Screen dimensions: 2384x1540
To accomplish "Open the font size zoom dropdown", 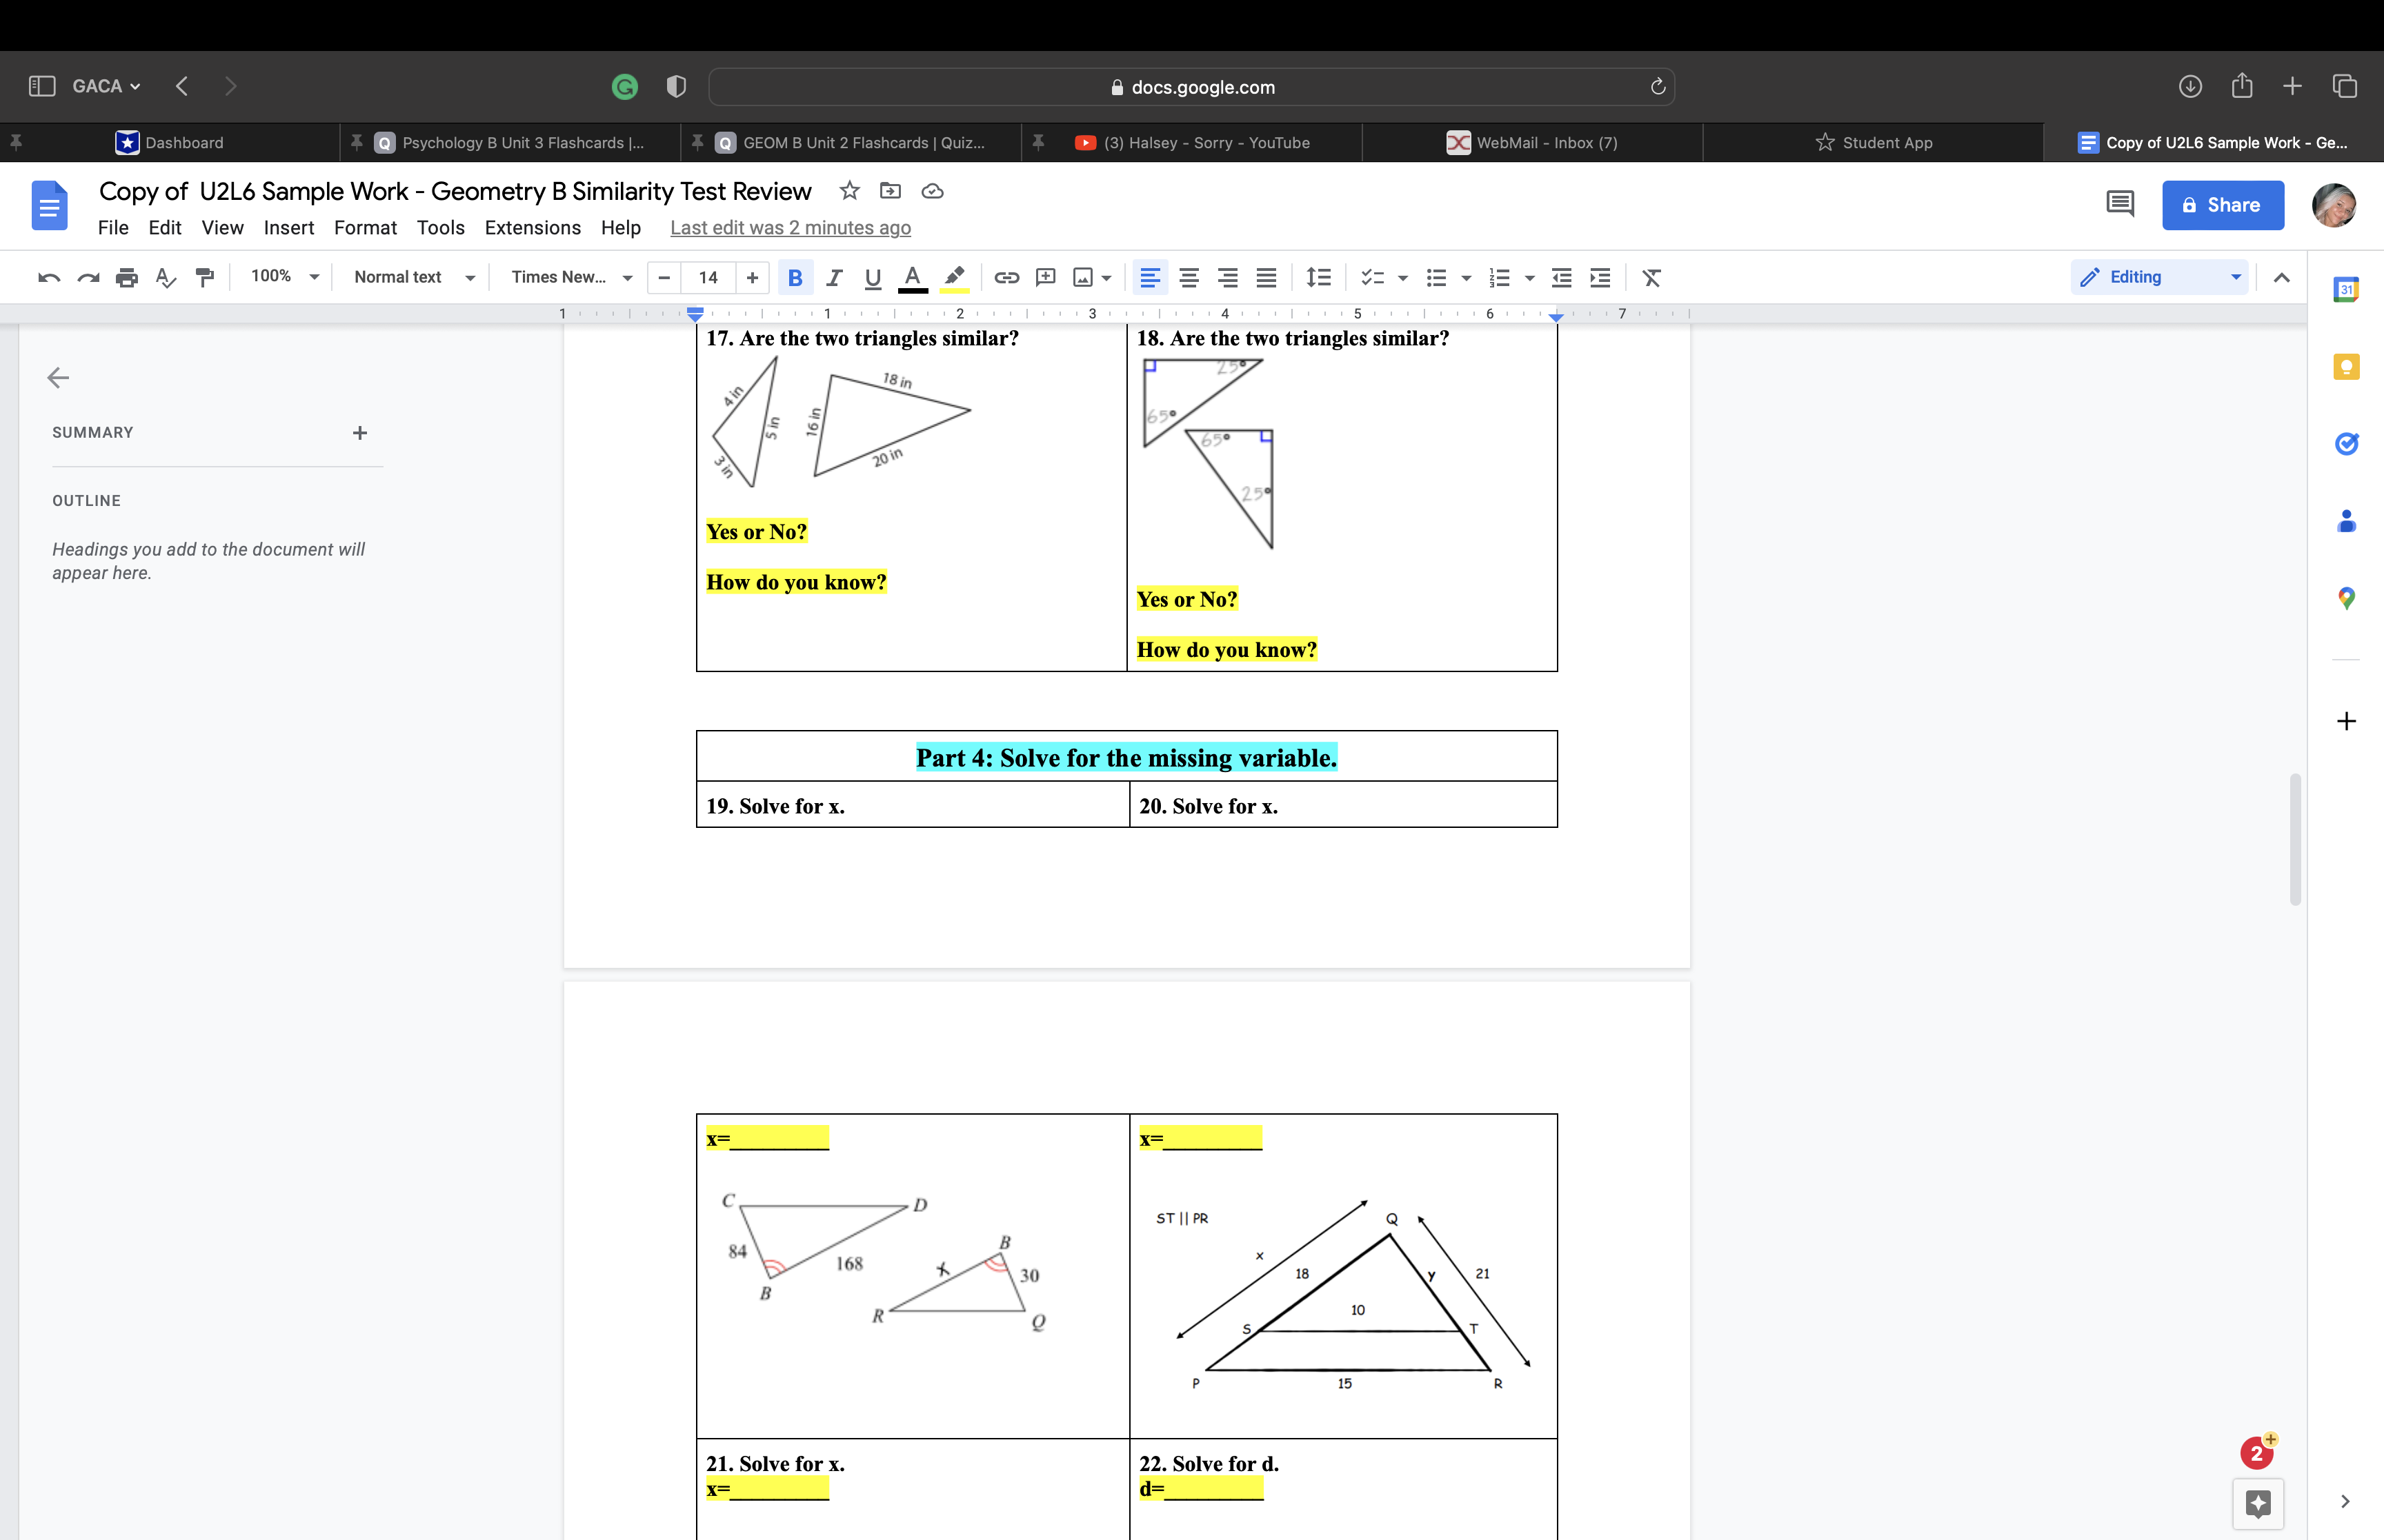I will [x=282, y=277].
